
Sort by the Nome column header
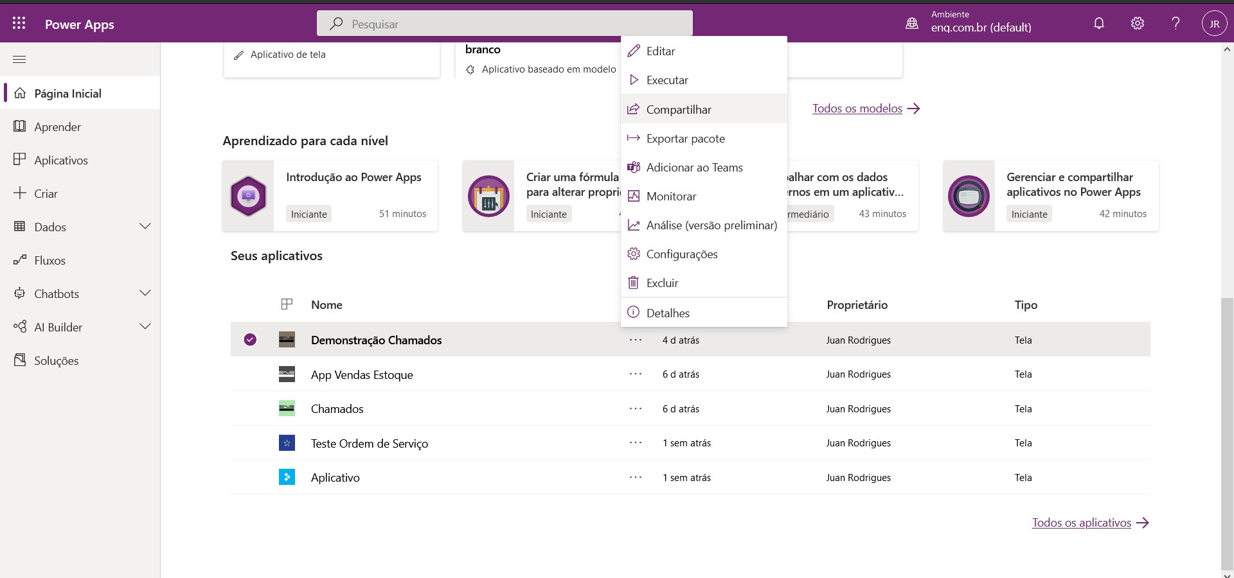[x=326, y=304]
